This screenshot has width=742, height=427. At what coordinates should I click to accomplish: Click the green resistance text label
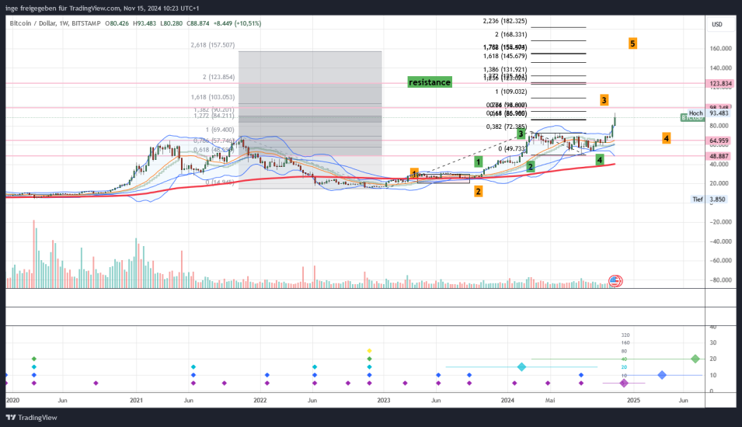[430, 82]
